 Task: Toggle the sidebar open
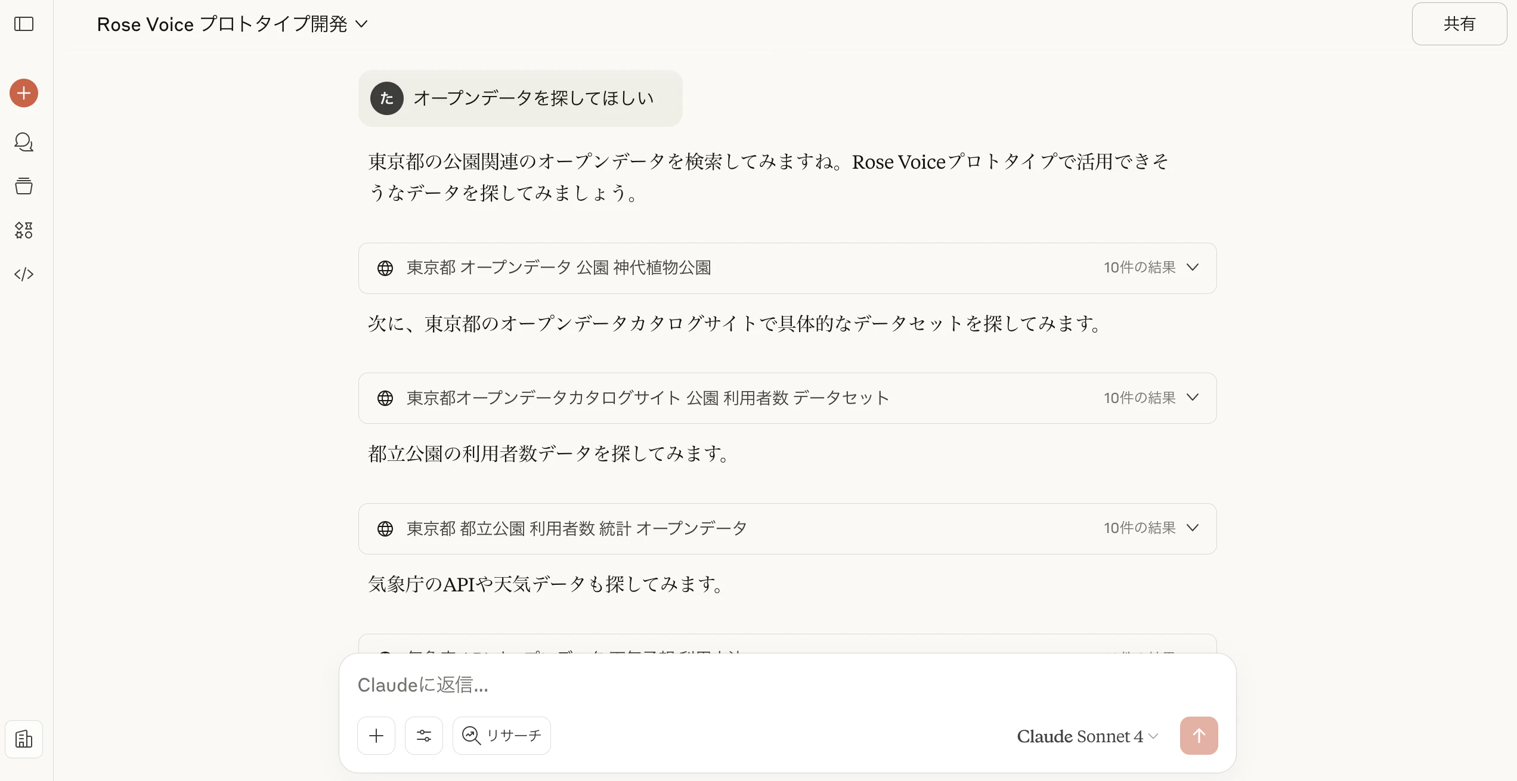click(x=23, y=24)
